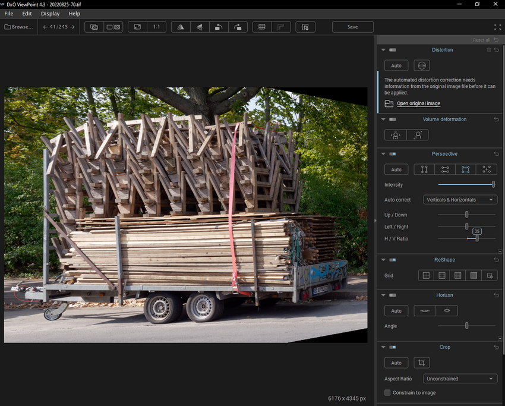Open the Aspect Ratio Unconstrained dropdown
505x406 pixels.
(460, 379)
